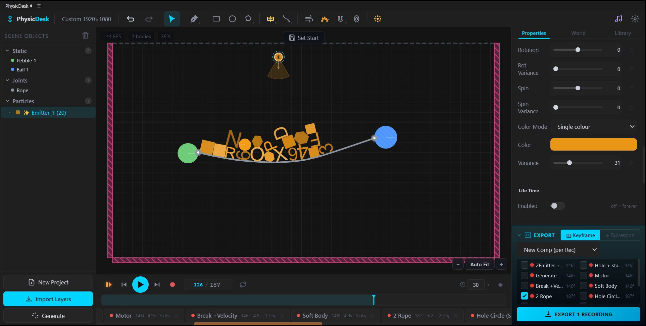Jump to first frame
646x326 pixels.
pyautogui.click(x=124, y=285)
